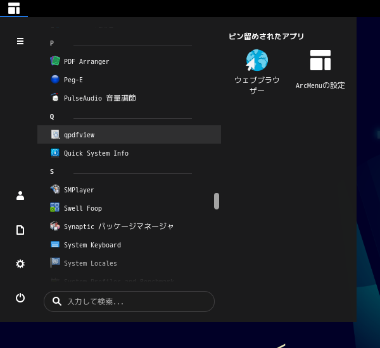The width and height of the screenshot is (380, 348).
Task: Click the search magnifier icon
Action: (57, 302)
